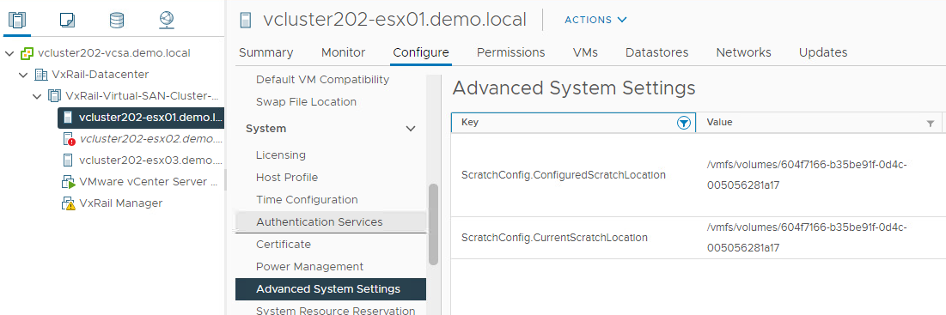Viewport: 946px width, 315px height.
Task: Click the VxRail-Virtual-SAN-Cluster cluster icon
Action: pyautogui.click(x=54, y=96)
